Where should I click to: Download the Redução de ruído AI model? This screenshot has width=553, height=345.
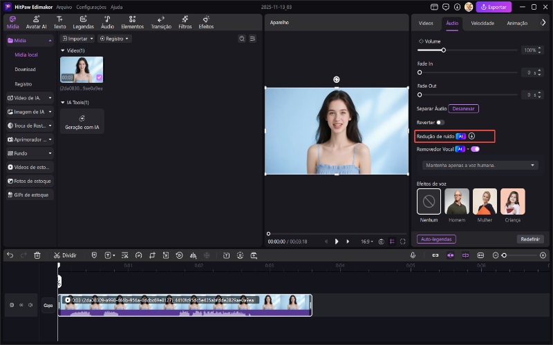(471, 137)
